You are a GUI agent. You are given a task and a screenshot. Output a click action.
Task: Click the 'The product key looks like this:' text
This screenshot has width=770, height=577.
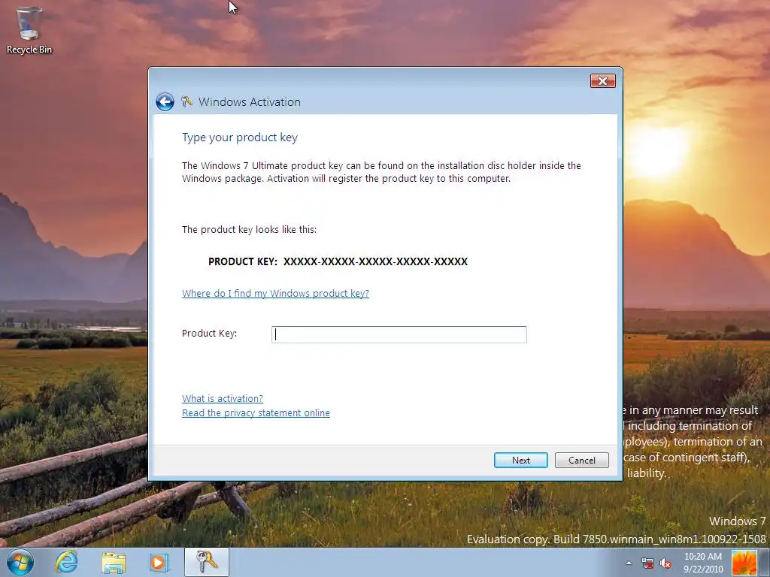point(249,230)
